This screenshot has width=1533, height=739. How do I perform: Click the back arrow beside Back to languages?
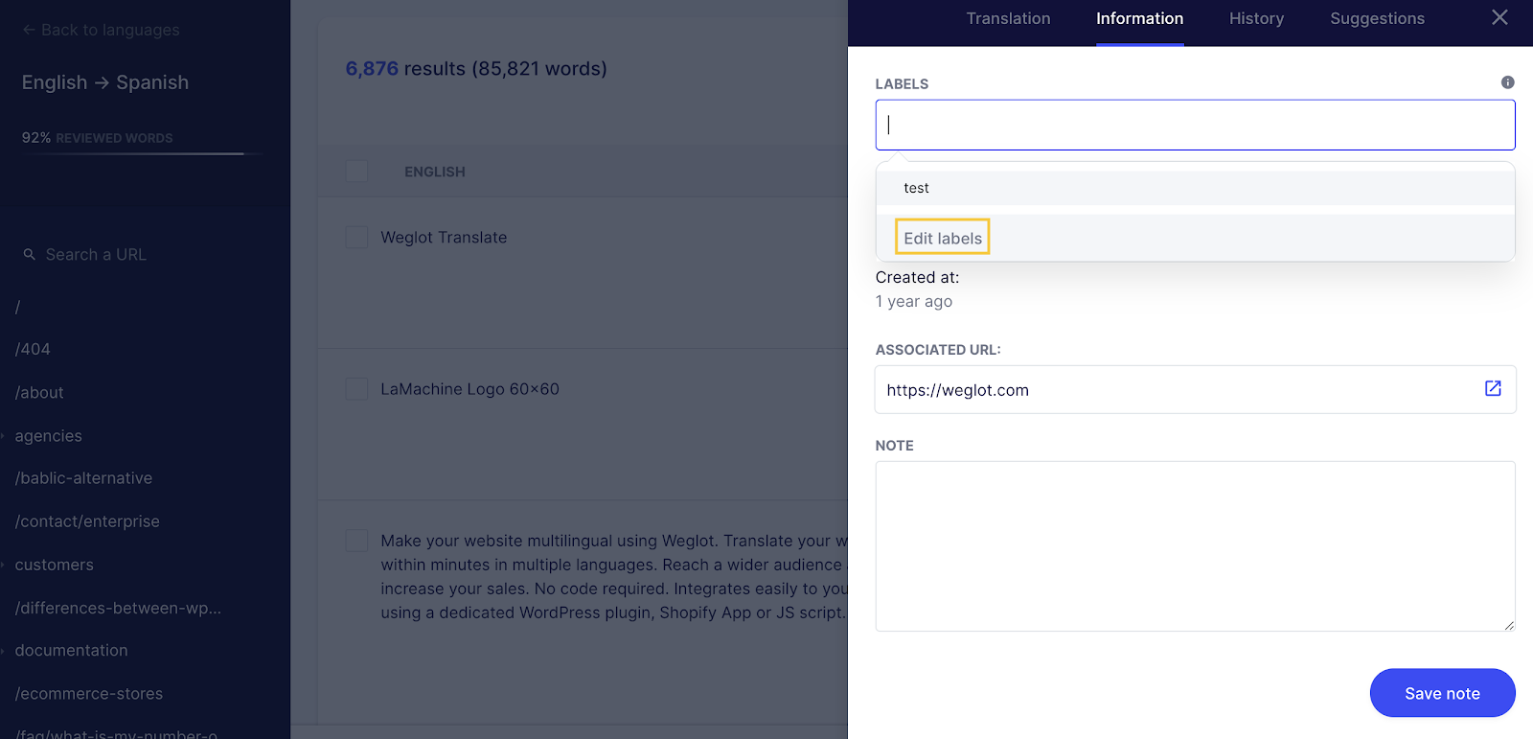29,30
